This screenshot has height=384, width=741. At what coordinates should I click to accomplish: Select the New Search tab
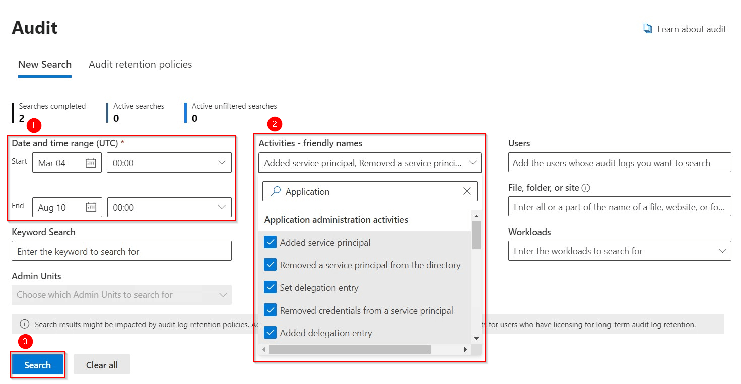coord(44,64)
